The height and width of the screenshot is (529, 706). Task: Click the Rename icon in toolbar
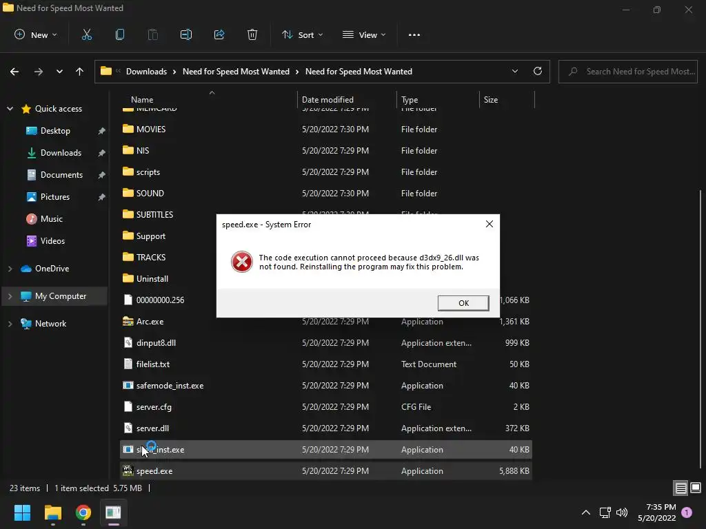coord(186,34)
